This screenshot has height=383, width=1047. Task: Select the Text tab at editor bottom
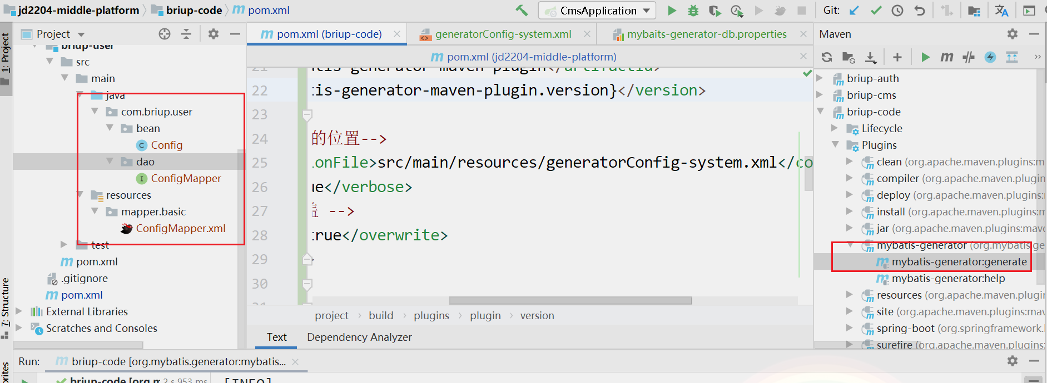(276, 337)
